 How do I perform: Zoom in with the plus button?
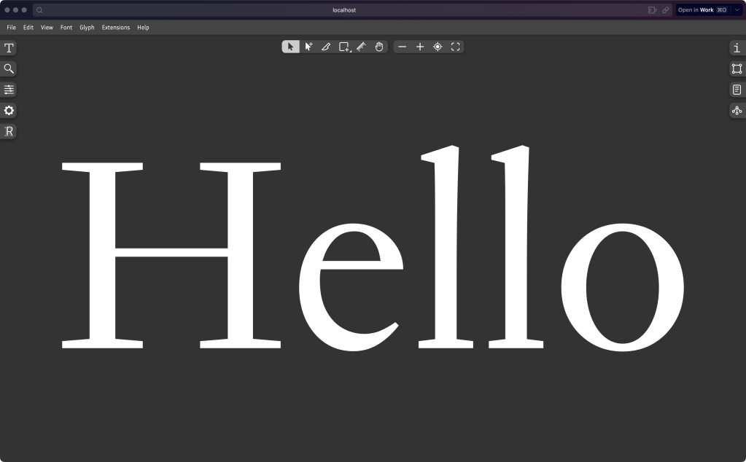coord(420,47)
